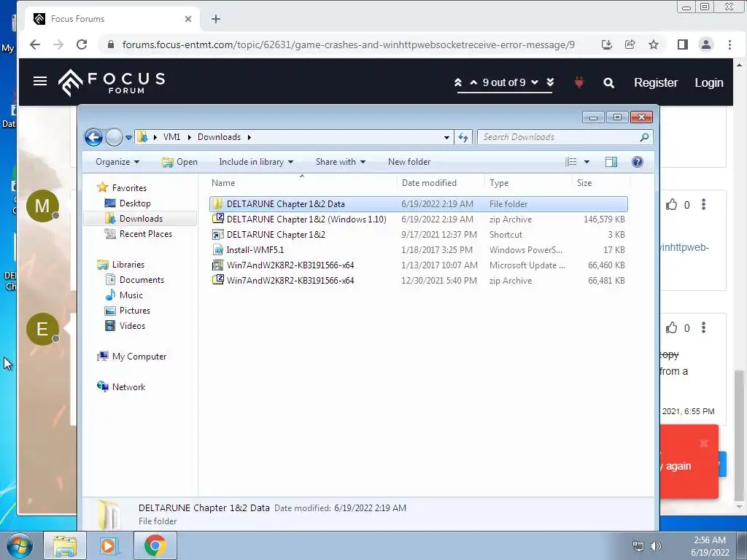Screen dimensions: 747x560
Task: Refresh the Downloads folder view
Action: click(x=463, y=137)
